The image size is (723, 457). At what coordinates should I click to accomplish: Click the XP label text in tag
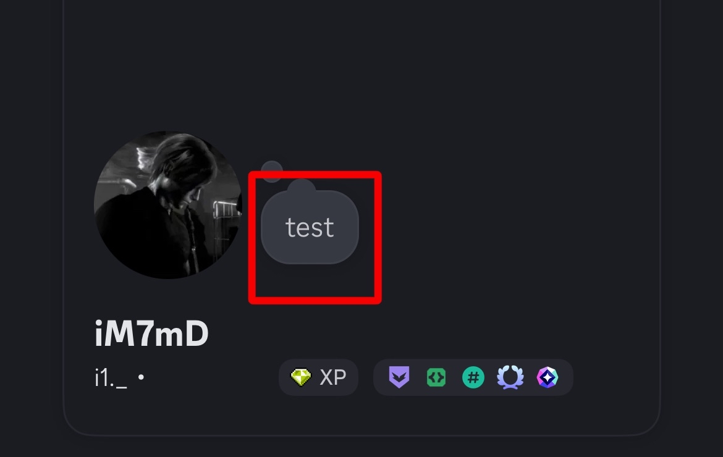(333, 377)
